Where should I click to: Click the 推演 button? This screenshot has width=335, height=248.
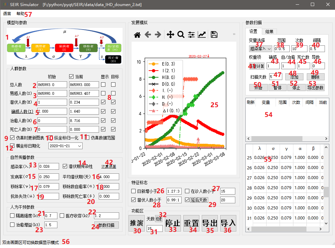[136, 223]
